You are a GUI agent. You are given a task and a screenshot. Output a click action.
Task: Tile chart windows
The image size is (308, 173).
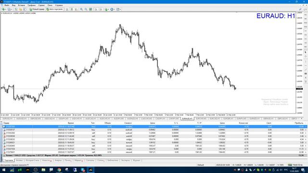click(90, 9)
